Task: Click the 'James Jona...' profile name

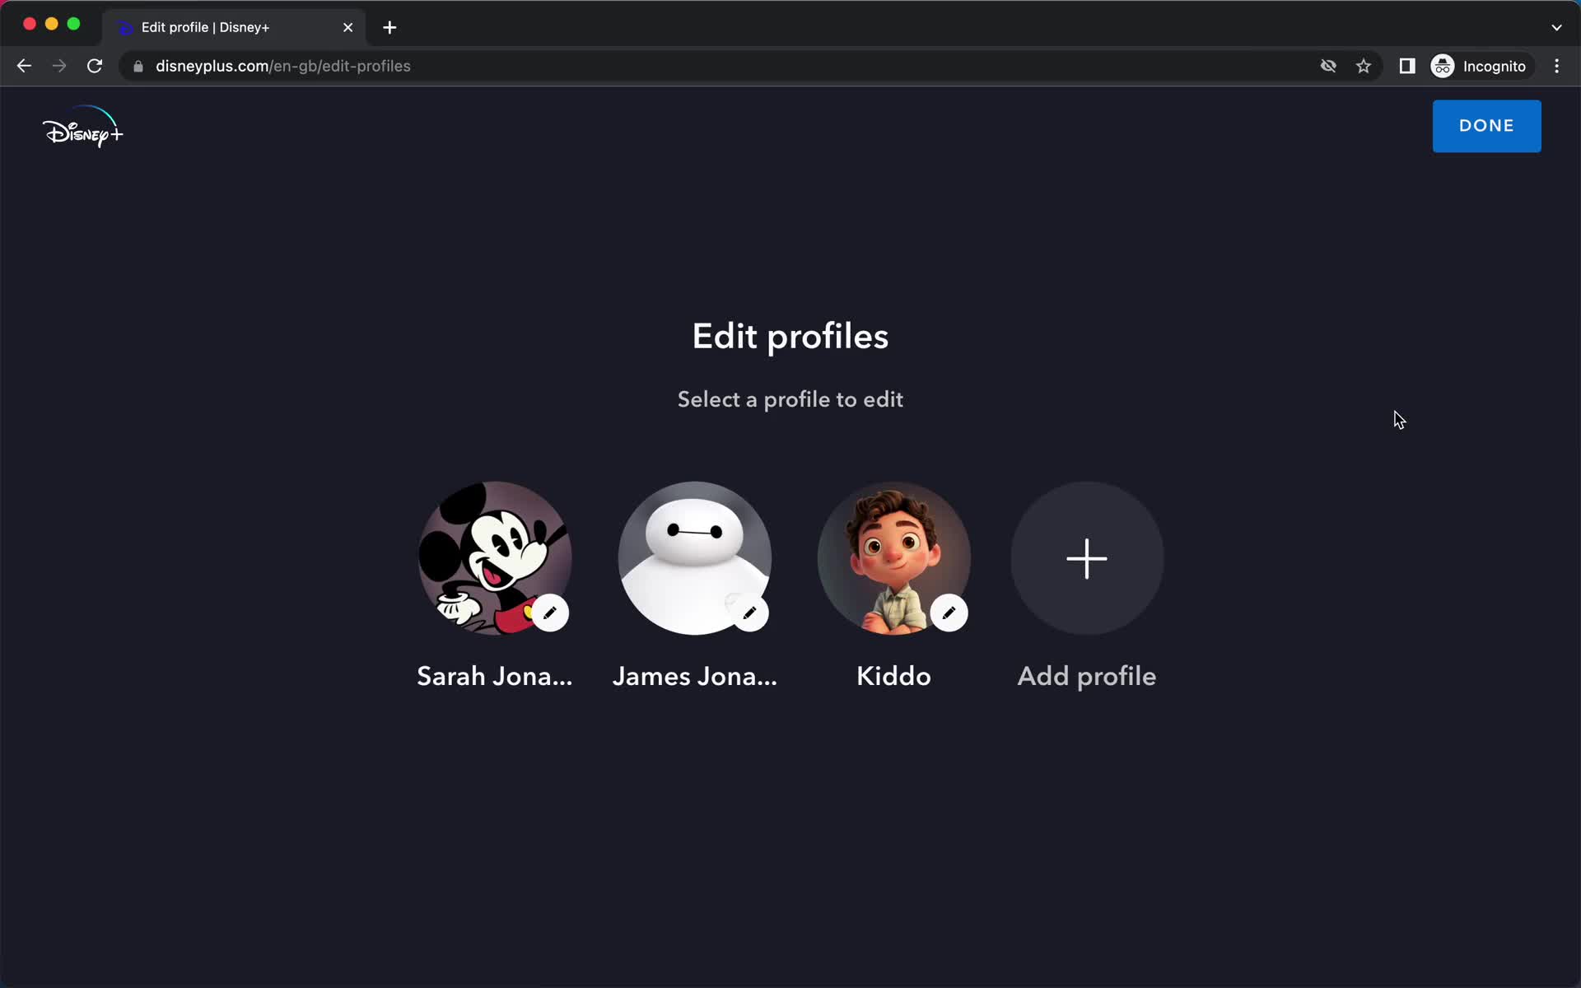Action: click(x=694, y=676)
